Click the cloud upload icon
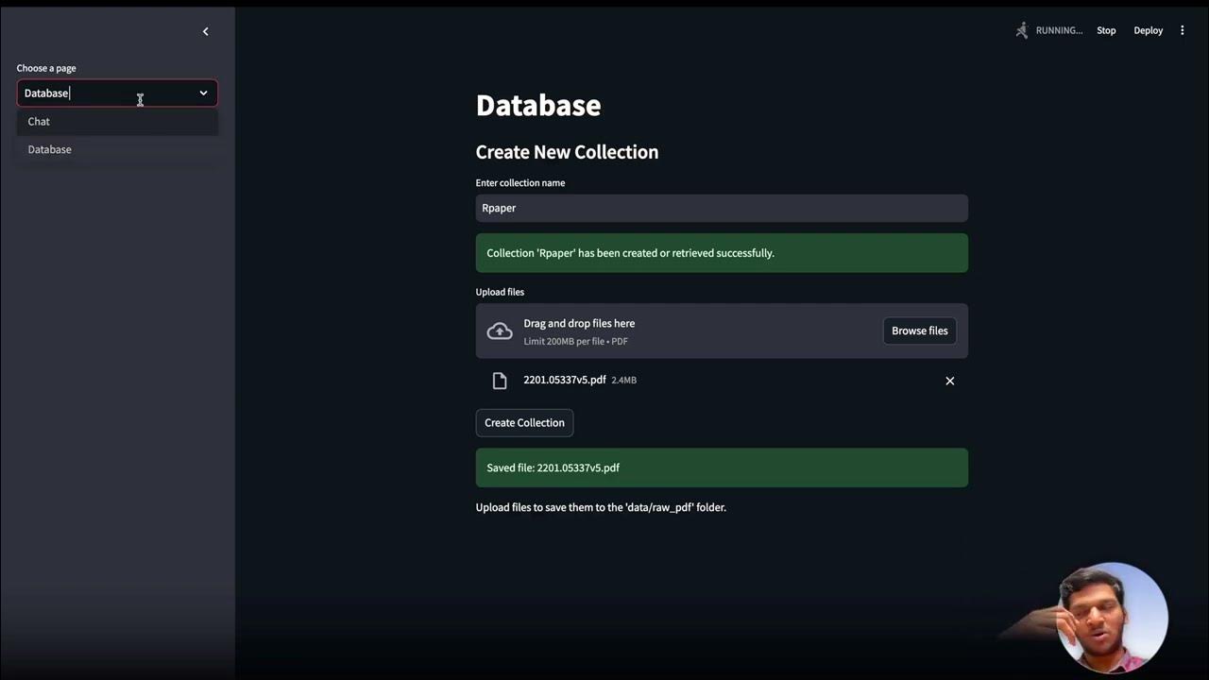Screen dimensions: 1209x680 500,331
